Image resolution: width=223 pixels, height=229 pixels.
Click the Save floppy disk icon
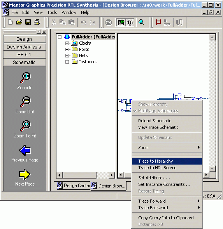coord(28,23)
